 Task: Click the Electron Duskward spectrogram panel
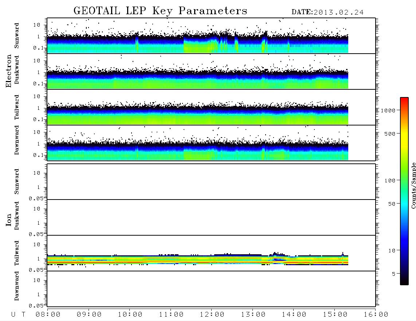(x=211, y=71)
